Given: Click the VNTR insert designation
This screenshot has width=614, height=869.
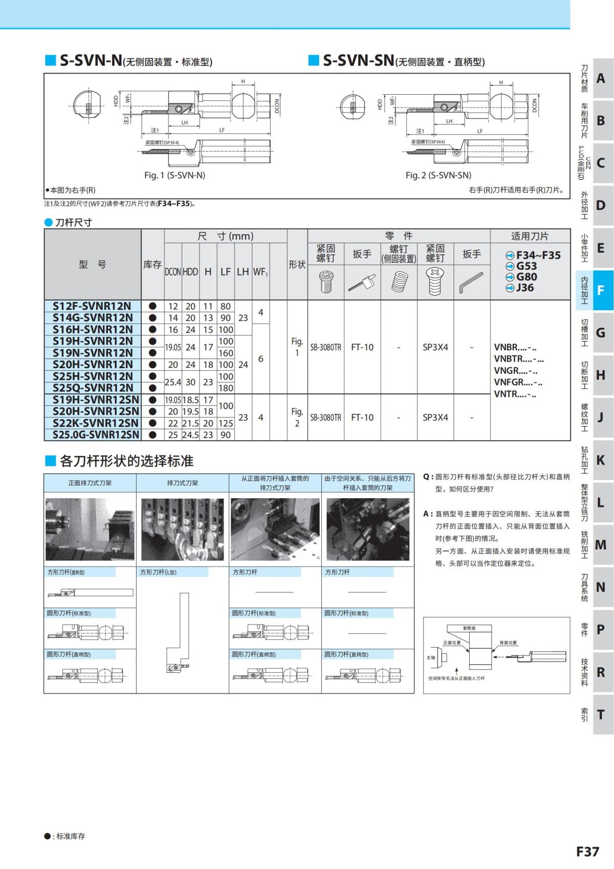Looking at the screenshot, I should pos(515,394).
